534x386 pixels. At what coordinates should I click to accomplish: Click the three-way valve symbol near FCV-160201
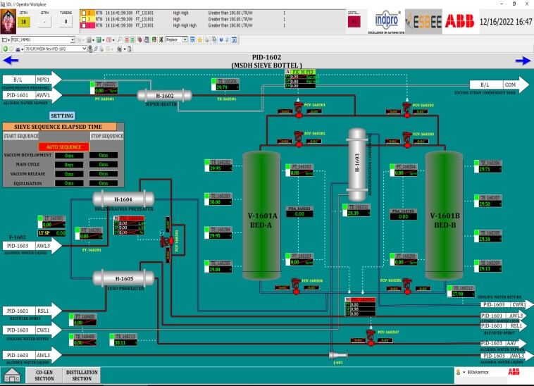coord(167,241)
